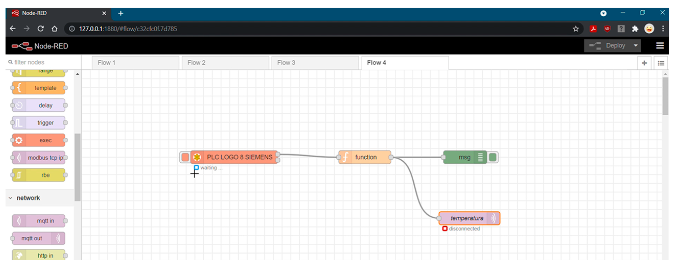This screenshot has width=675, height=269.
Task: Open the list of flows icon
Action: [x=661, y=63]
